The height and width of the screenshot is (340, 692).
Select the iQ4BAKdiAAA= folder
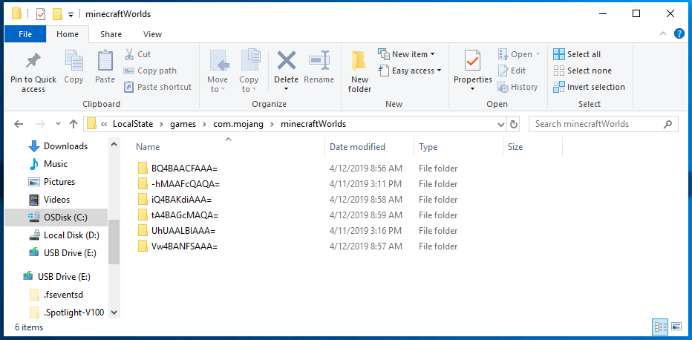coord(181,200)
